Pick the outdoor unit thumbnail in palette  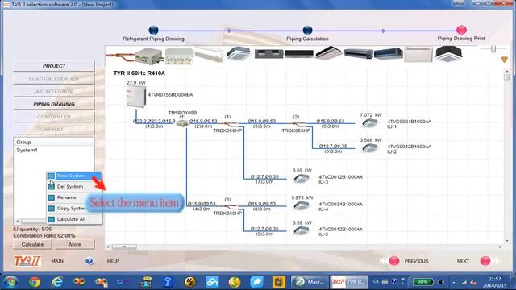click(149, 56)
